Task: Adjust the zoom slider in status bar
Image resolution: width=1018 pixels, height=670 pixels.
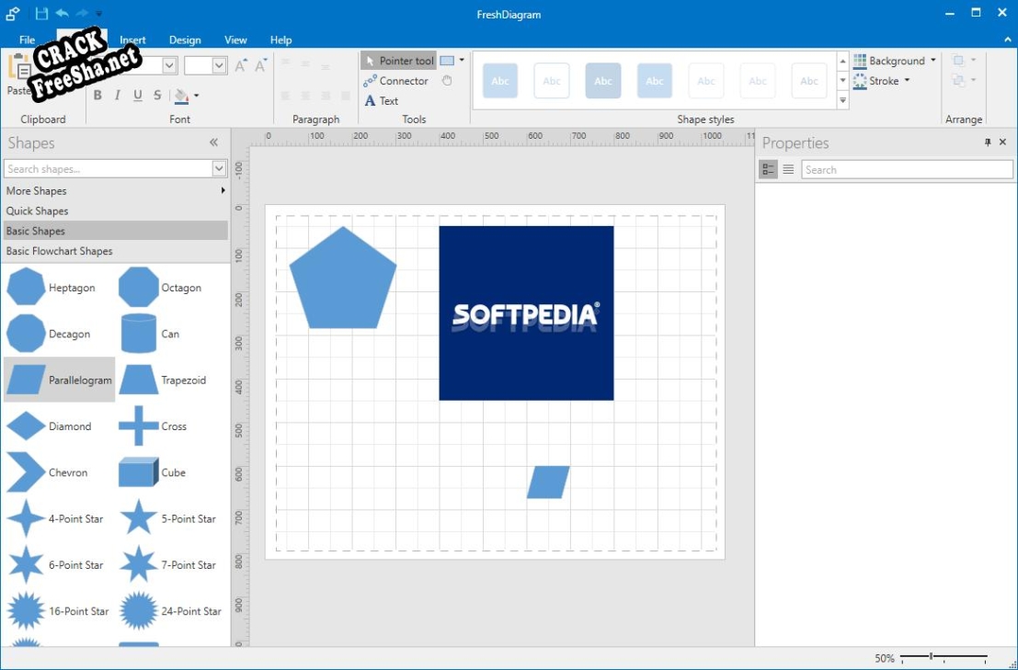Action: pos(932,657)
